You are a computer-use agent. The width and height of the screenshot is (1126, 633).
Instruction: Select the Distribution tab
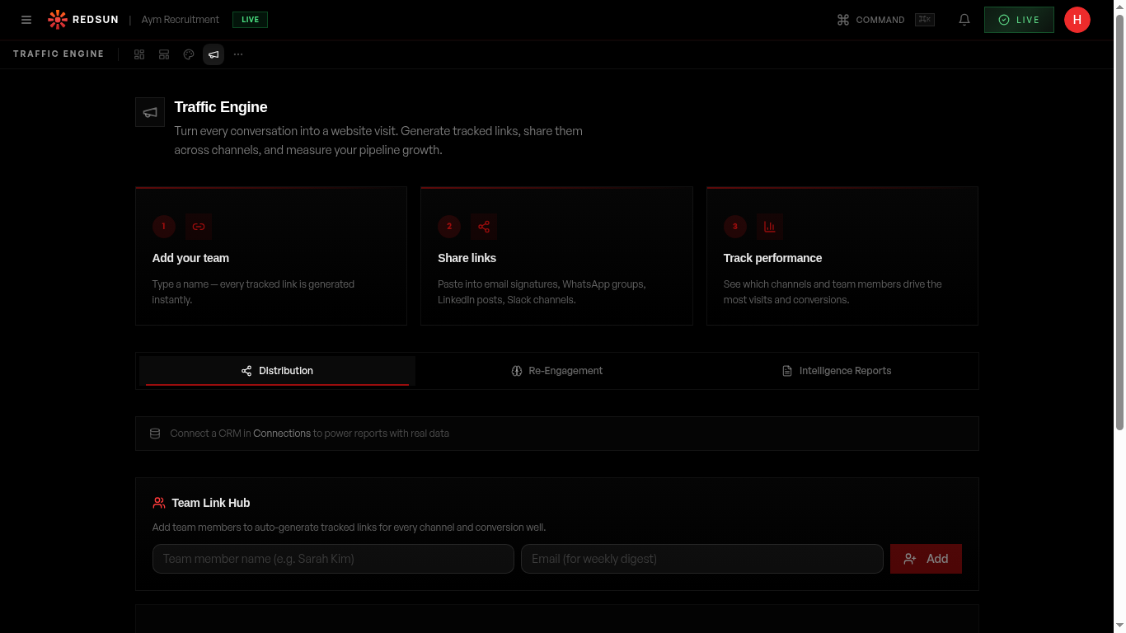pos(278,371)
